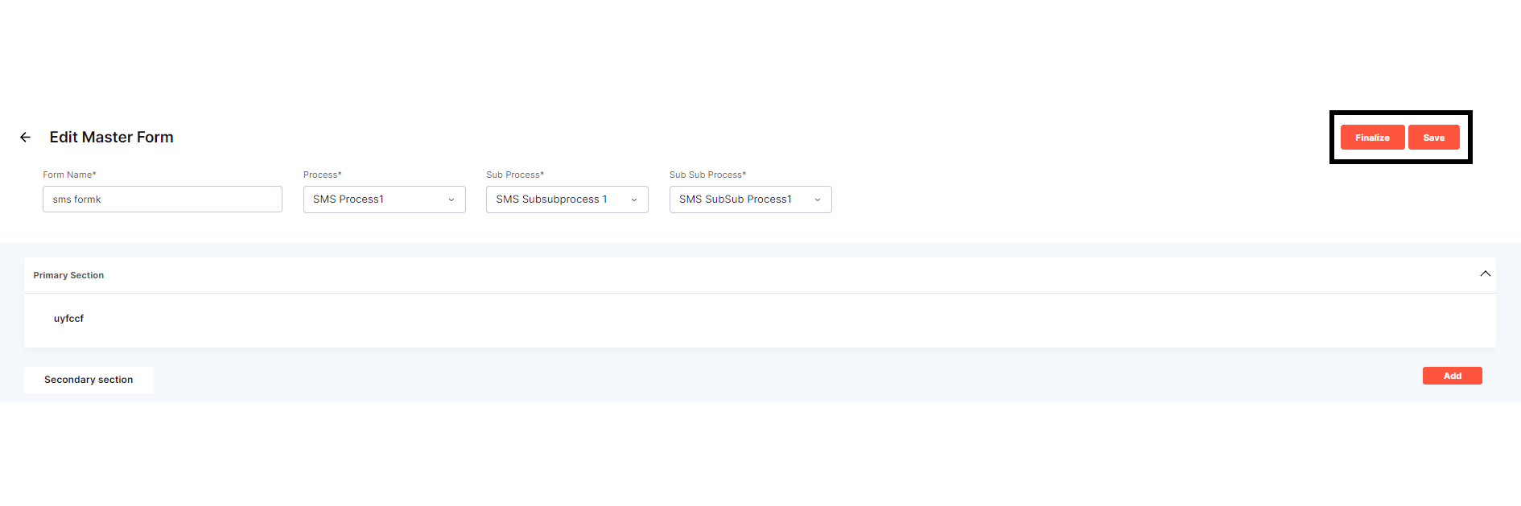
Task: Click the down arrow icon in Sub Process dropdown
Action: tap(634, 200)
